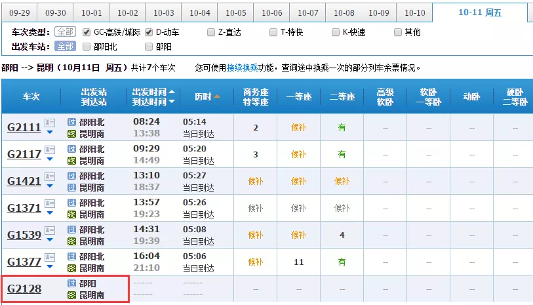Viewport: 533px width, 305px height.
Task: Click the terminal icon beside G1377's 昆明南
Action: tap(71, 268)
